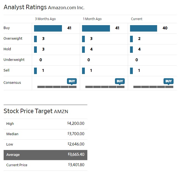The width and height of the screenshot is (185, 176).
Task: Click the 3 Months Ago Buy bar
Action: tap(48, 28)
